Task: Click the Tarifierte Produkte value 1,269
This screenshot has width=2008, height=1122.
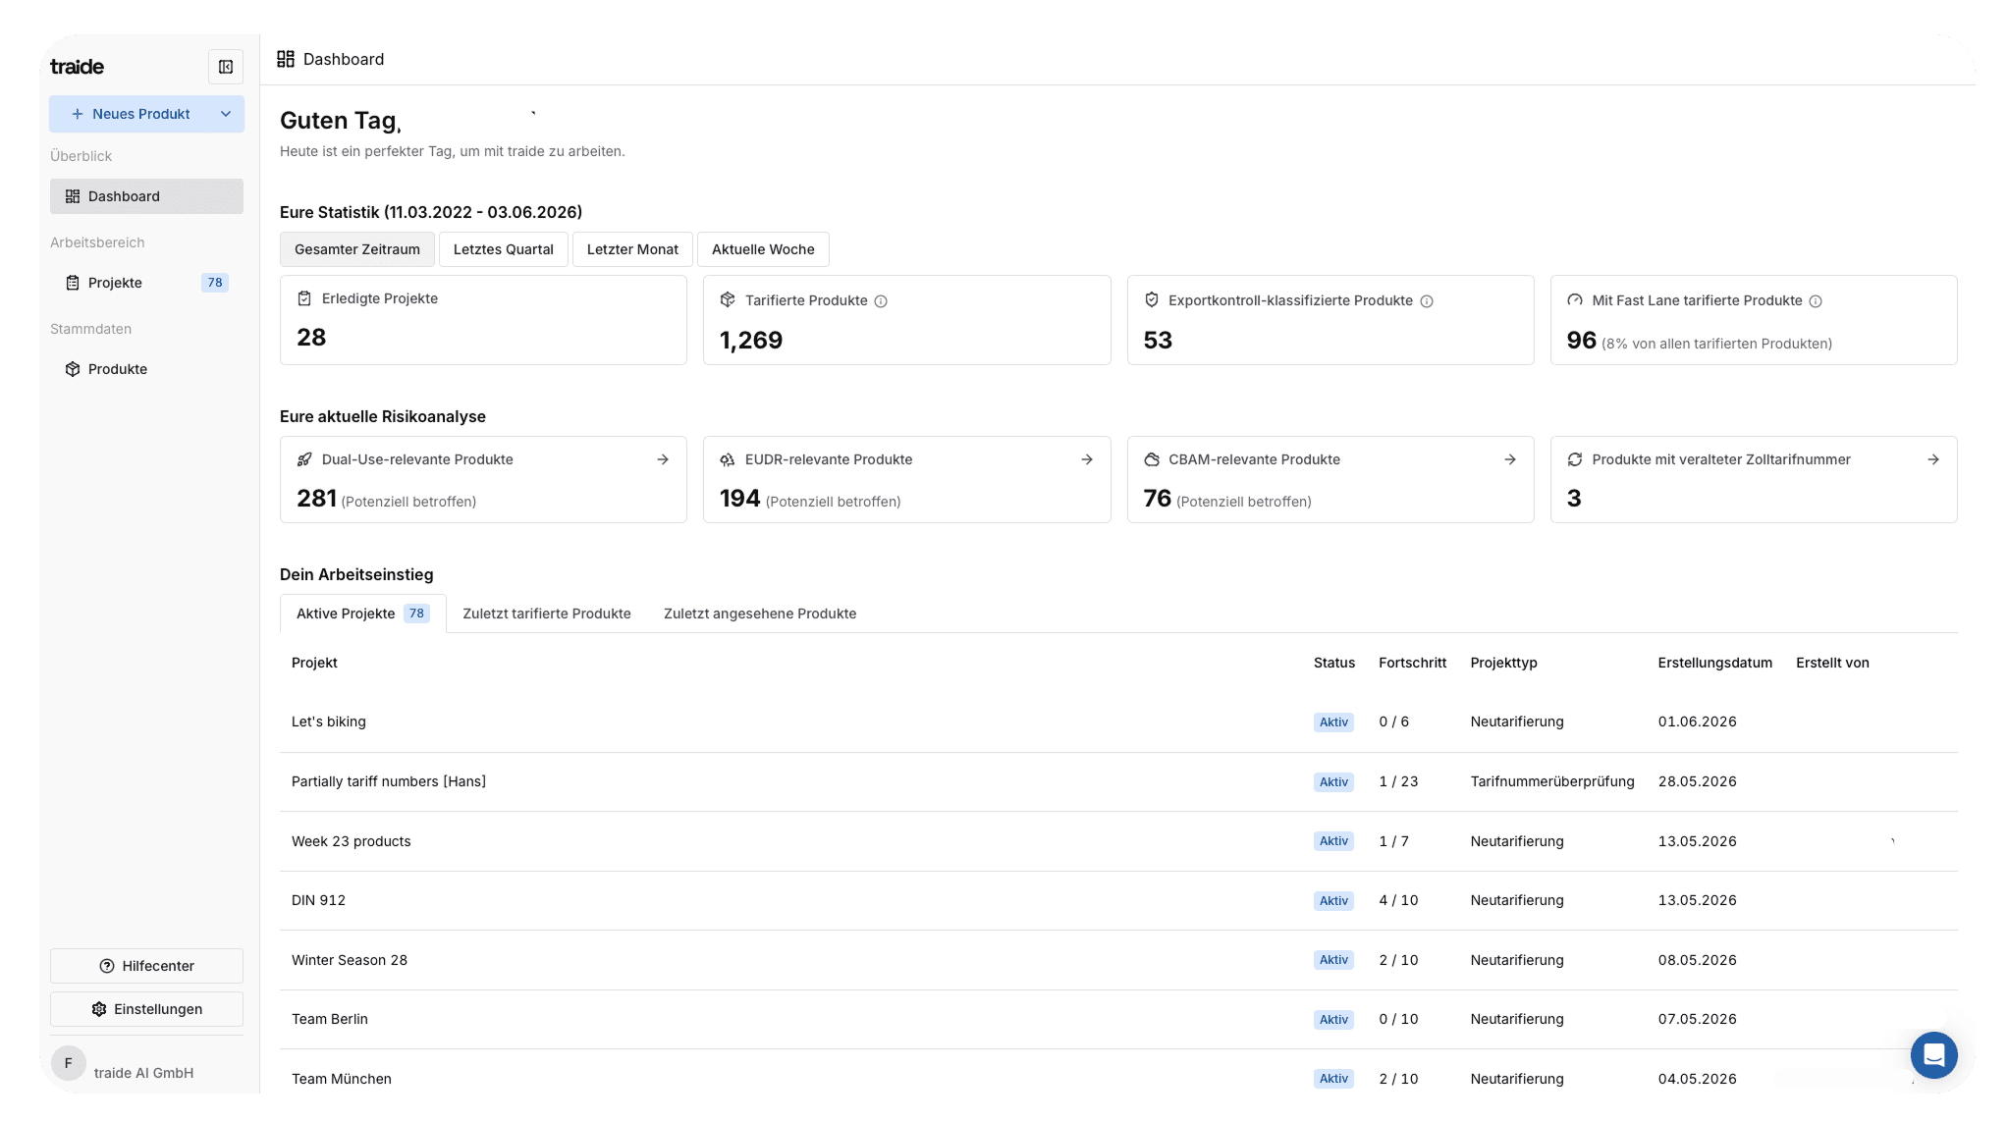Action: (751, 340)
